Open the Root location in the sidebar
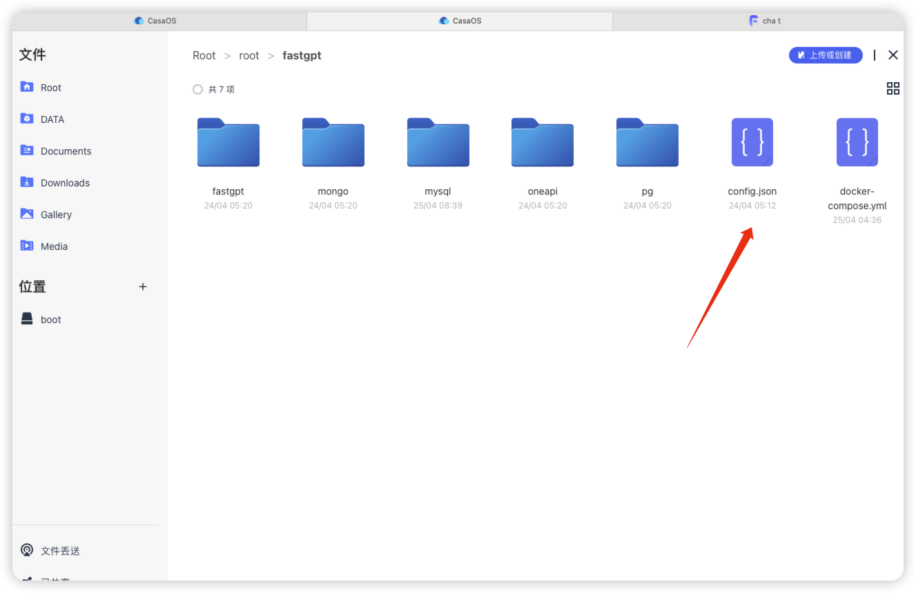Screen dimensions: 916x593 click(50, 88)
